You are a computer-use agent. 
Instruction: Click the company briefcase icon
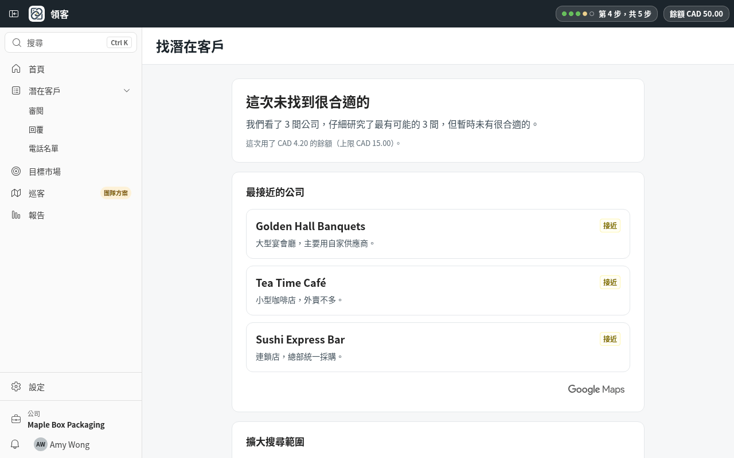(16, 419)
